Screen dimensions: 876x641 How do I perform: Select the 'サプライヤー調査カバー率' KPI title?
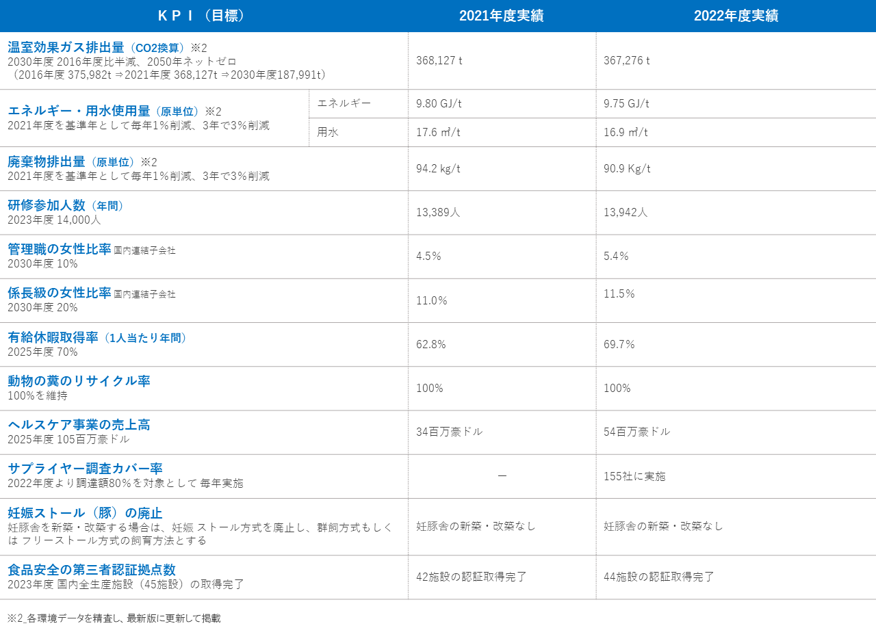point(85,469)
